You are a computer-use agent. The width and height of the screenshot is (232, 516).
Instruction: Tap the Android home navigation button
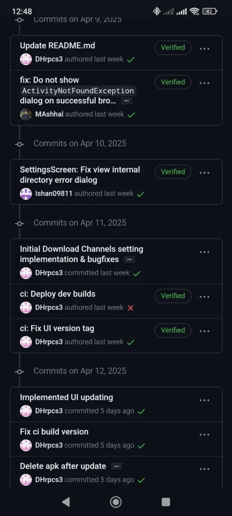coord(116,502)
